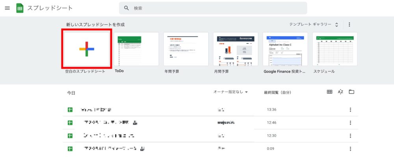Create a blank spreadsheet with the plus thumbnail
Image resolution: width=394 pixels, height=159 pixels.
[x=86, y=49]
